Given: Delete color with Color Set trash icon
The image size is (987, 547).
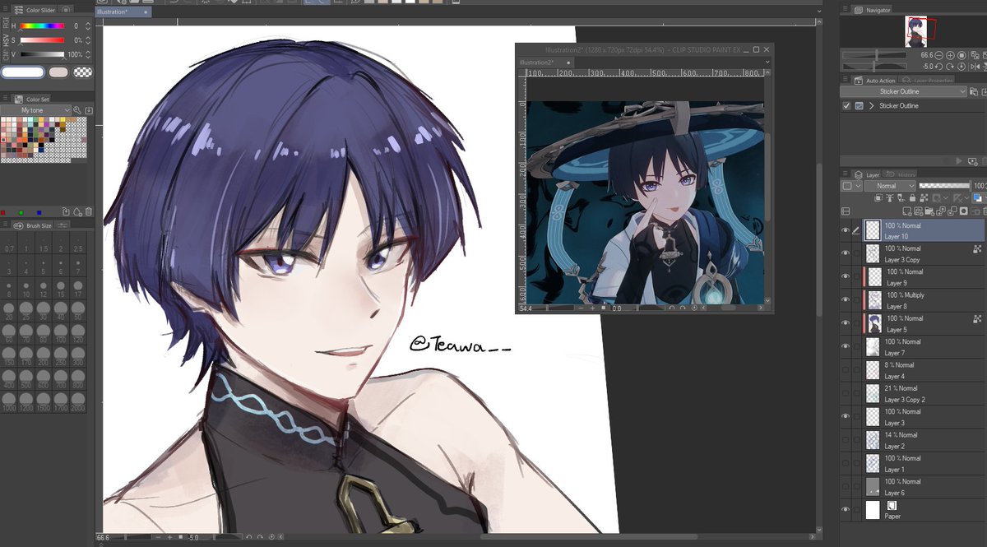Looking at the screenshot, I should tap(89, 211).
